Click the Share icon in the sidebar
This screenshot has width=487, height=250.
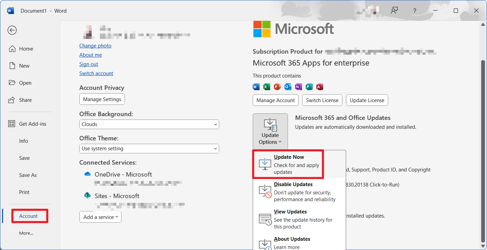(12, 100)
